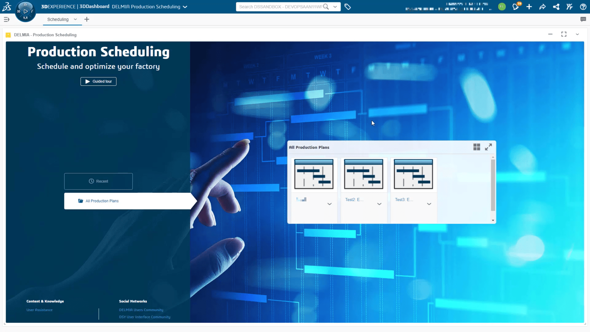Viewport: 590px width, 332px height.
Task: Minimize the Production Scheduling widget
Action: click(x=550, y=34)
